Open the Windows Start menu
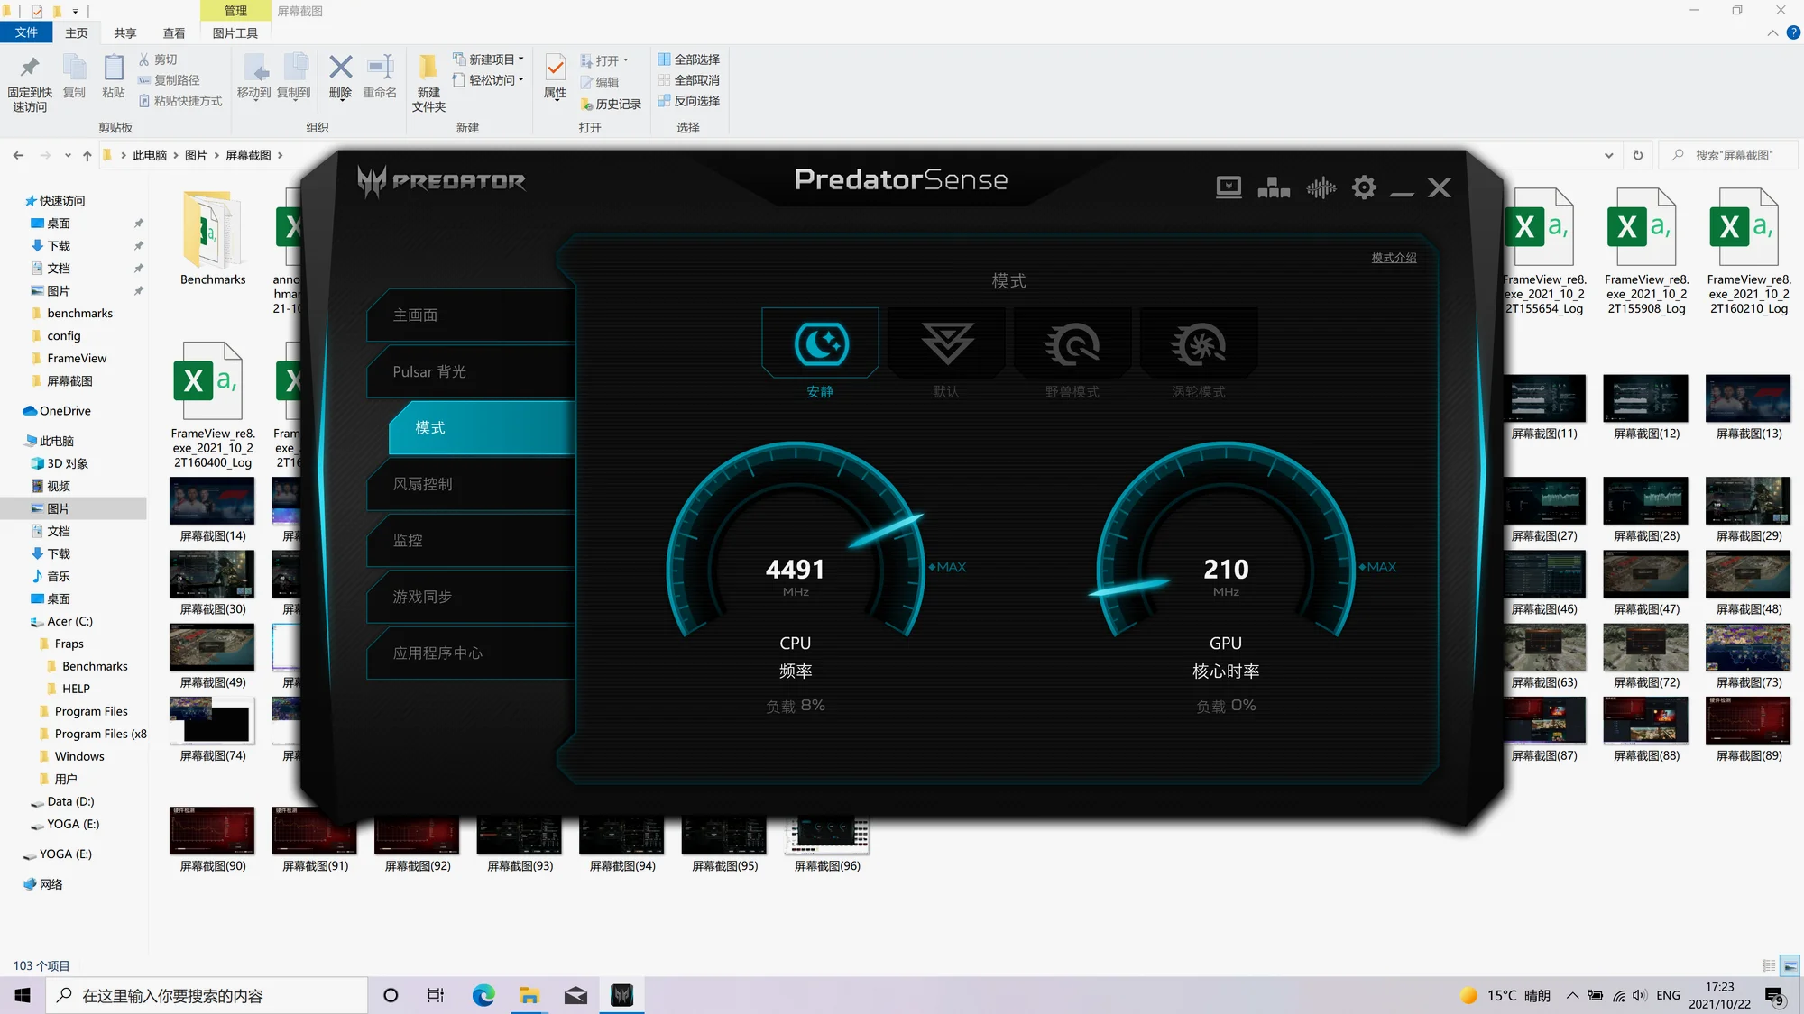1804x1014 pixels. pyautogui.click(x=23, y=995)
